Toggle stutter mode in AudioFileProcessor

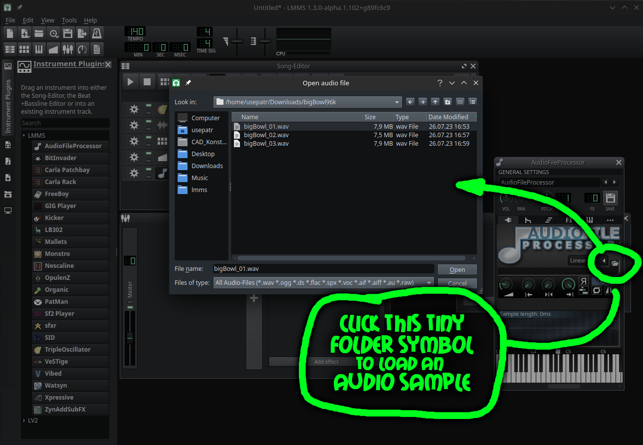tap(584, 290)
